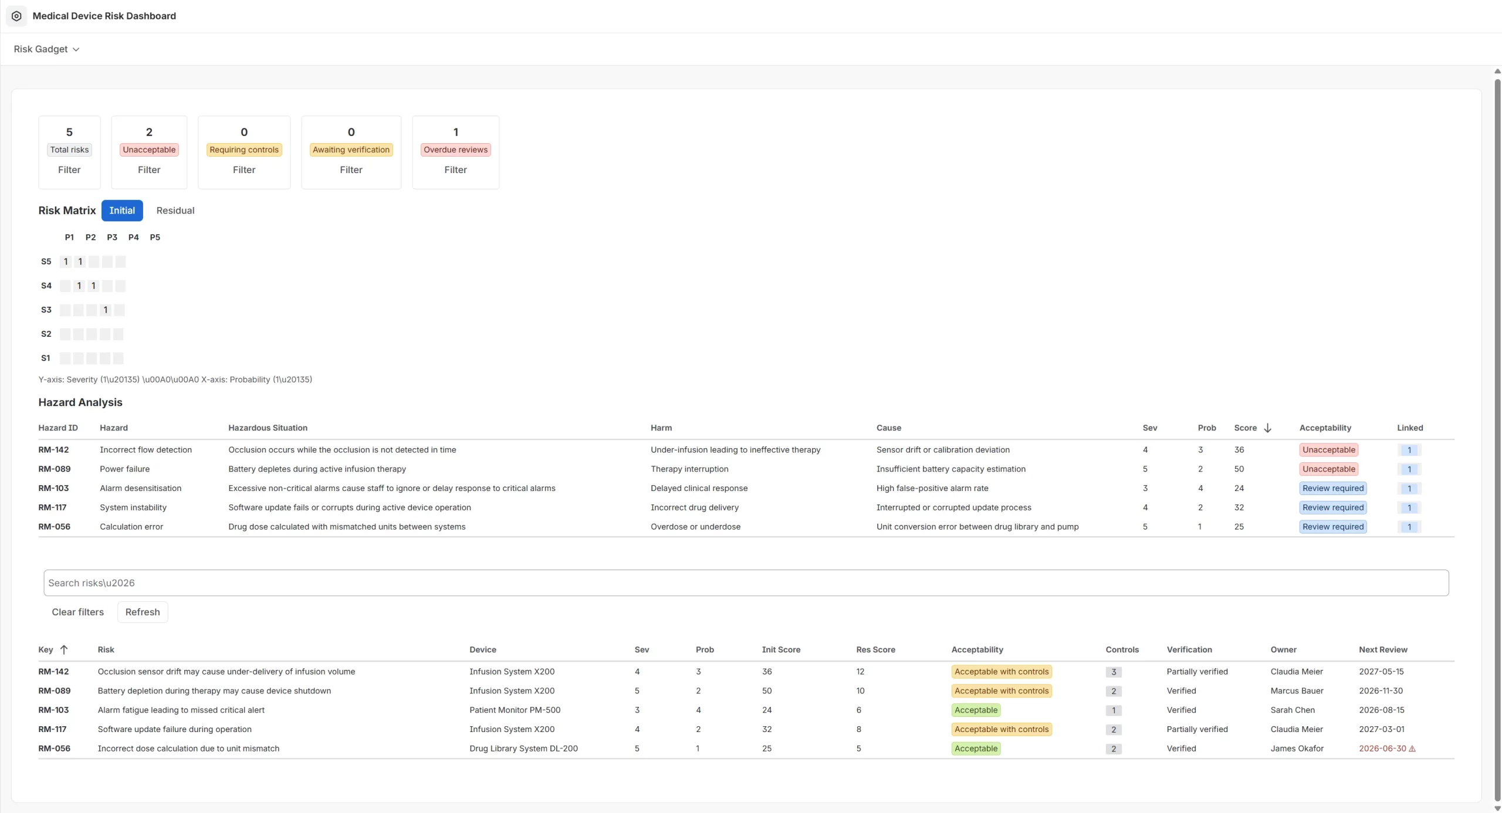The image size is (1502, 813).
Task: Select the Initial risk matrix tab
Action: tap(122, 211)
